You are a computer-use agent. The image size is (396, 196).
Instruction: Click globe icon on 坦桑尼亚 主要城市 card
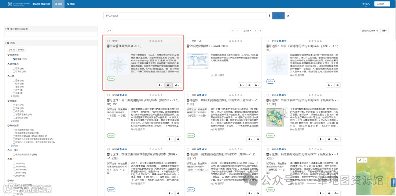pyautogui.click(x=329, y=139)
